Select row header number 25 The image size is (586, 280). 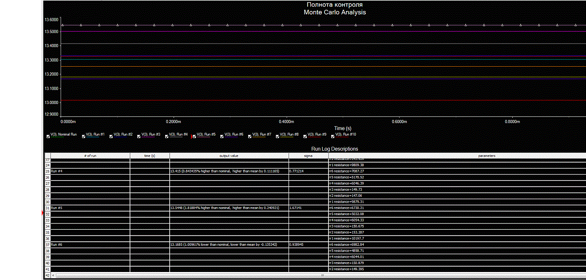(x=48, y=171)
